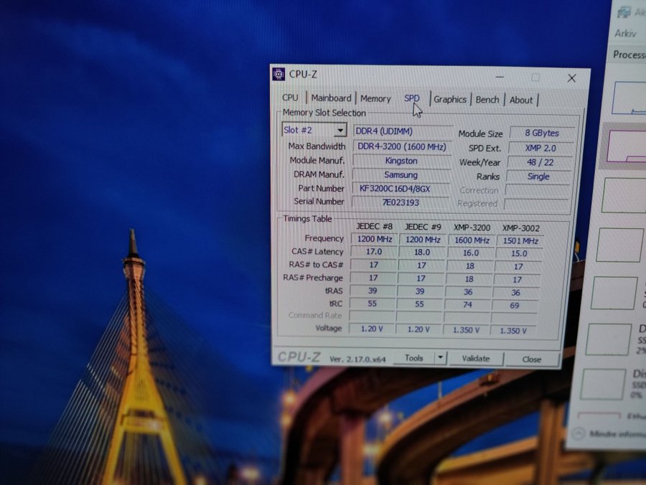Image resolution: width=646 pixels, height=485 pixels.
Task: Switch to the CPU tab
Action: click(x=290, y=98)
